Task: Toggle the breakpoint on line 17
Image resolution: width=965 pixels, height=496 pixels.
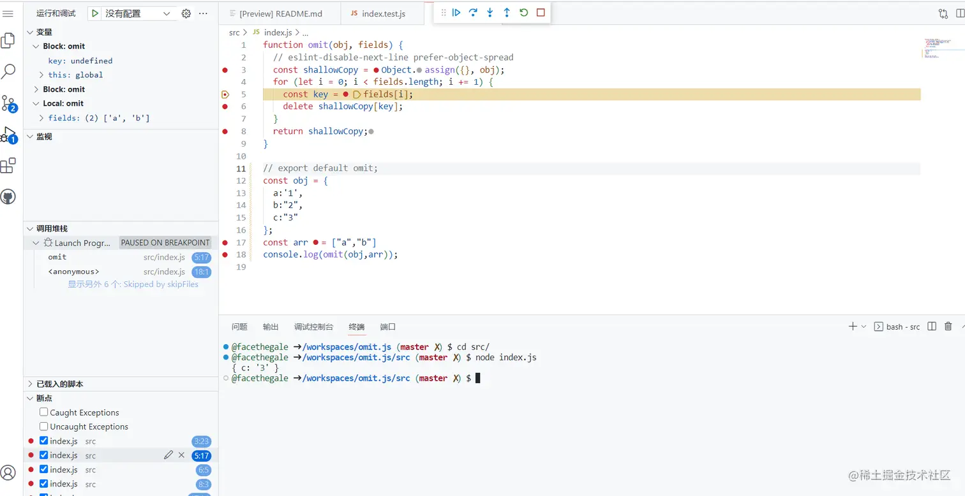Action: [x=225, y=242]
